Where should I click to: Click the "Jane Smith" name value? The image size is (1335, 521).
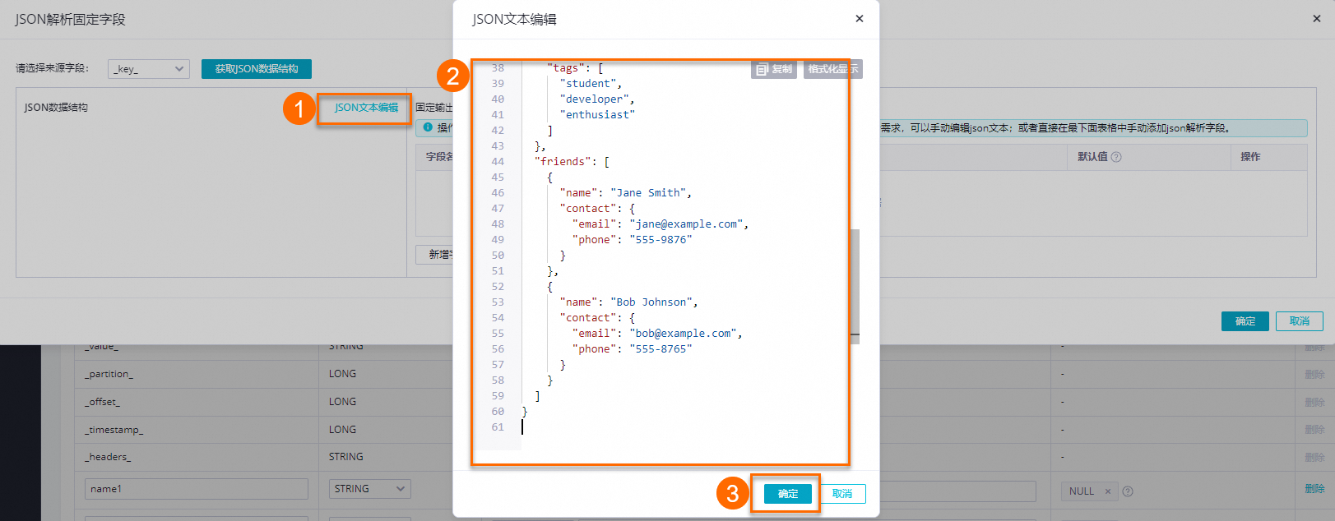[x=648, y=193]
